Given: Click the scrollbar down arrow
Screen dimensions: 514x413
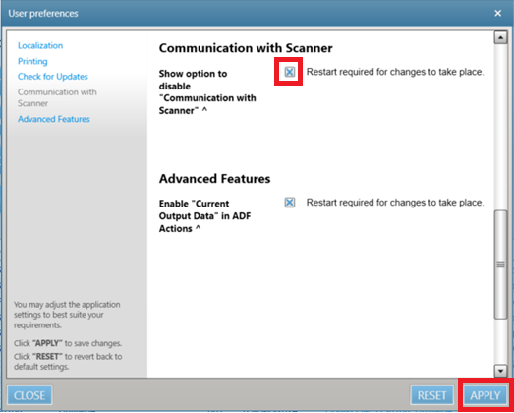Looking at the screenshot, I should pyautogui.click(x=500, y=371).
